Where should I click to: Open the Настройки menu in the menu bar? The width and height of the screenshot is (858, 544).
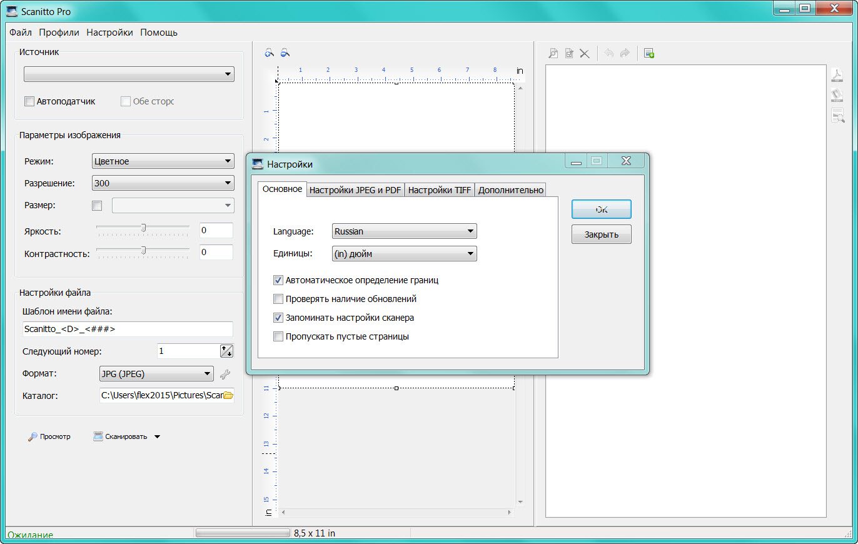109,33
